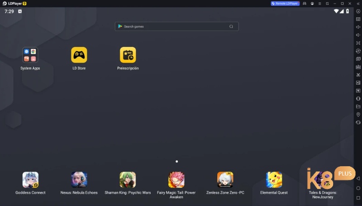Click the Search games field
Image resolution: width=362 pixels, height=206 pixels.
click(176, 27)
